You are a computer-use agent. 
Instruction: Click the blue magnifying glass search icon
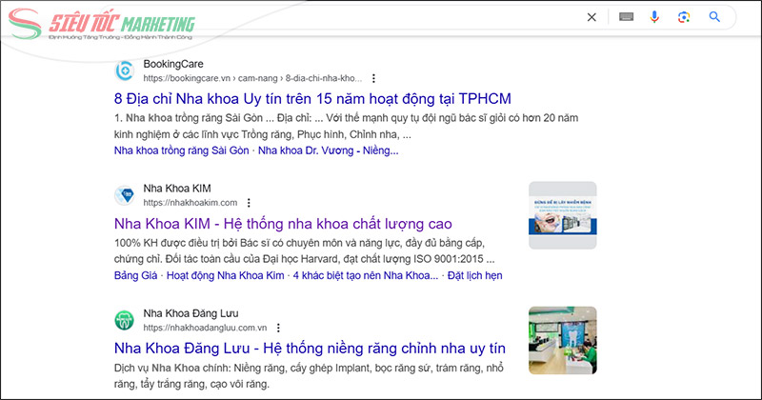pos(714,17)
